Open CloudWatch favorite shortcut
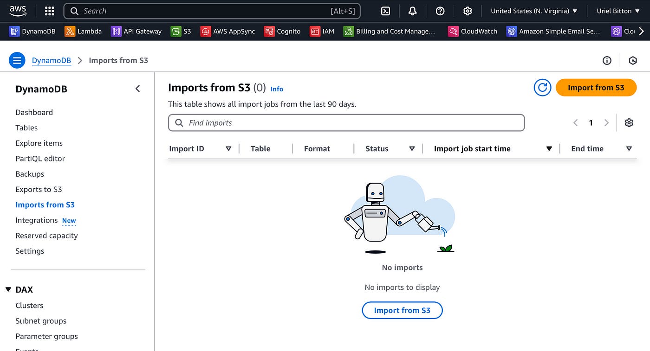The height and width of the screenshot is (351, 650). (x=472, y=31)
